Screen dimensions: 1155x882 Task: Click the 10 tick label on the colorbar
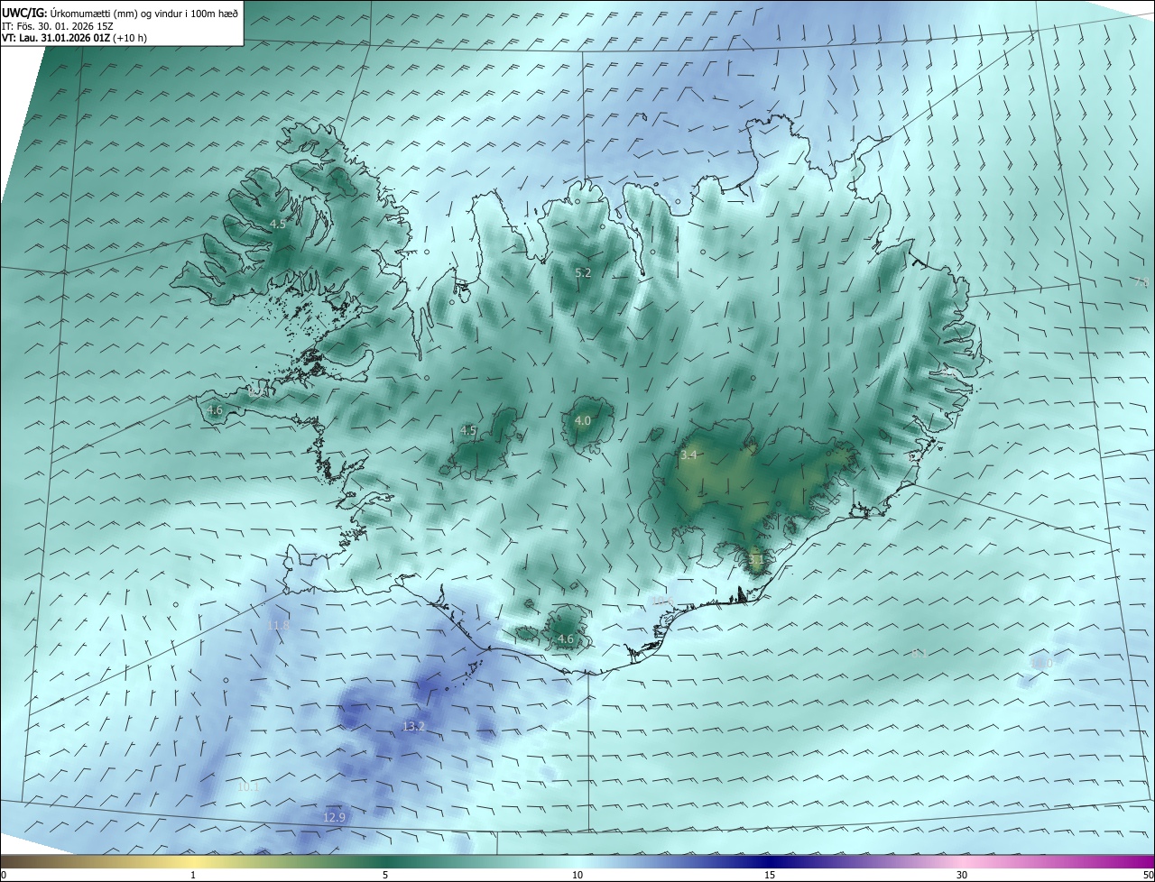577,875
